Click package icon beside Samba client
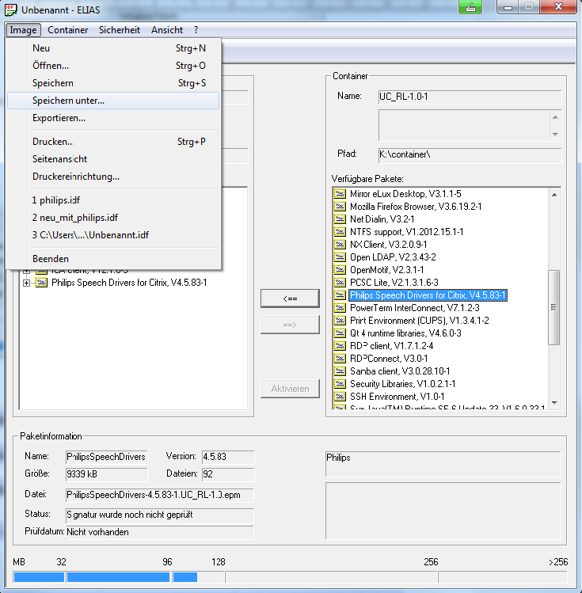This screenshot has height=593, width=582. [x=340, y=371]
